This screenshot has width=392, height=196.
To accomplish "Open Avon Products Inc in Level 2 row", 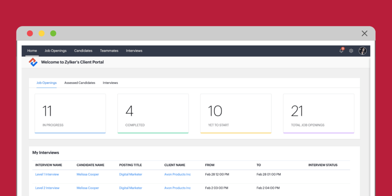I will click(x=178, y=188).
